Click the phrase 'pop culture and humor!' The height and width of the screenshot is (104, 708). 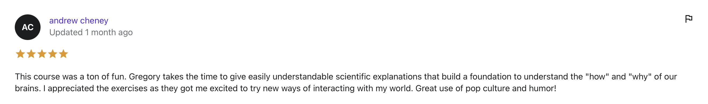pos(511,89)
